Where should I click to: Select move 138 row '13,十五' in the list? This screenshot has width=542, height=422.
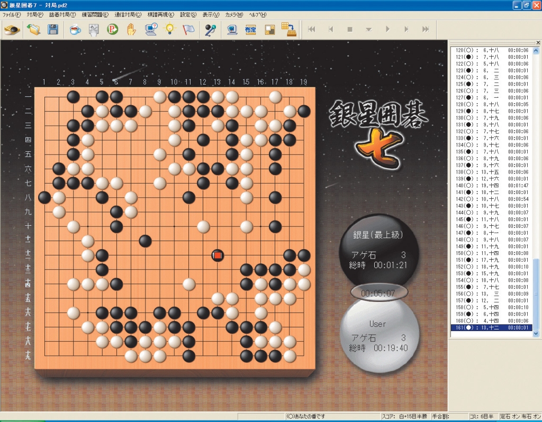(x=492, y=172)
